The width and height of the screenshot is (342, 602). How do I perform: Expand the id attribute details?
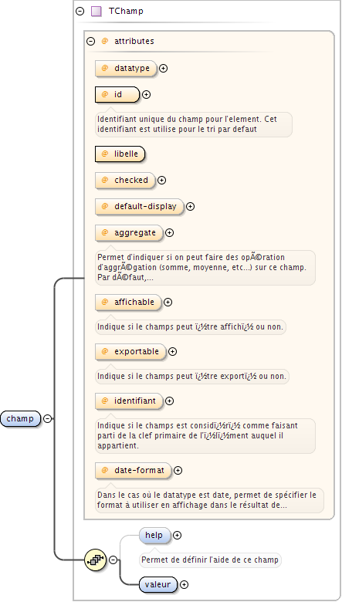pos(146,94)
